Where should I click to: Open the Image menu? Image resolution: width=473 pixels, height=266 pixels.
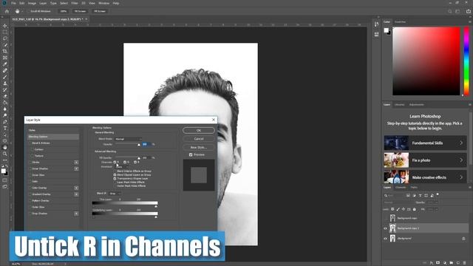pos(32,3)
